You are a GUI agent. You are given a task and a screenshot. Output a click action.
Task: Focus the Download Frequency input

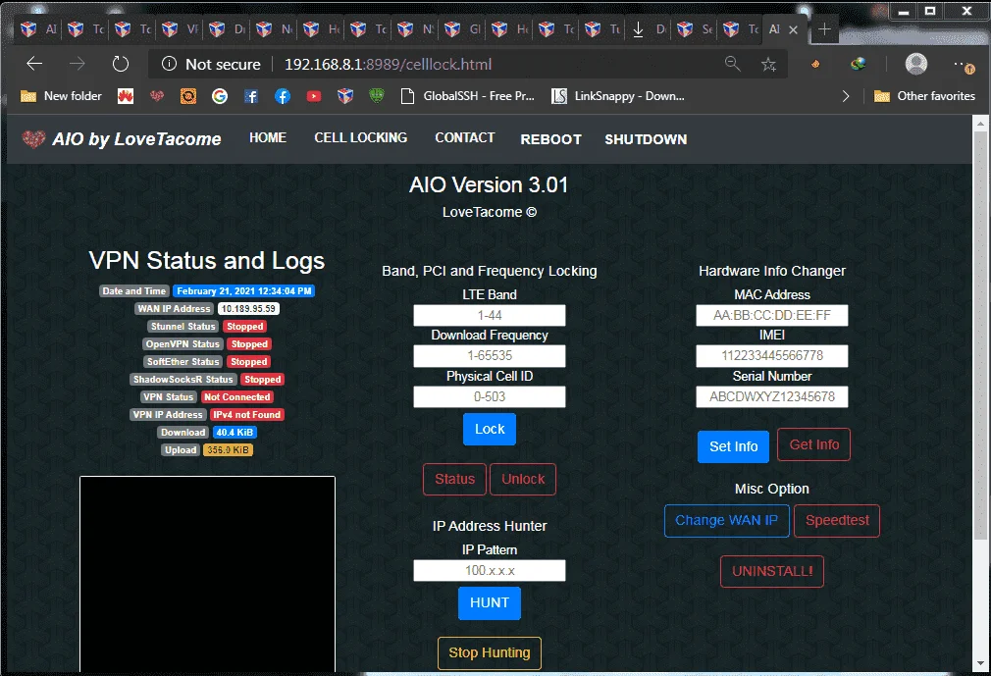pyautogui.click(x=490, y=356)
